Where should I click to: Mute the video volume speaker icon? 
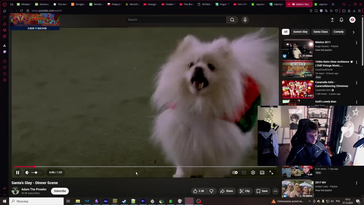click(27, 173)
